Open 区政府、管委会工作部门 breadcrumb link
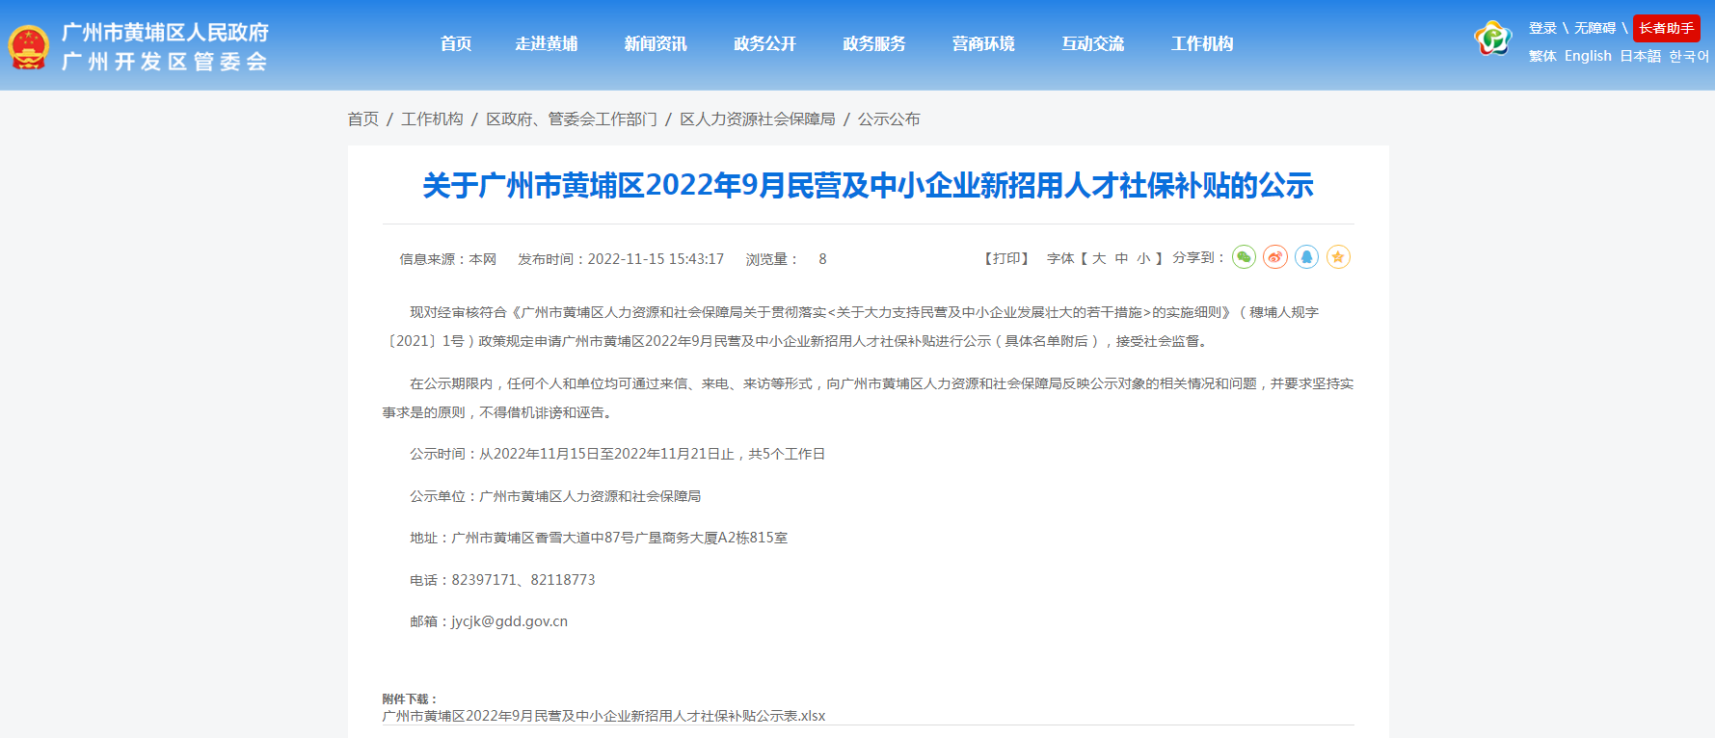1715x738 pixels. tap(572, 119)
